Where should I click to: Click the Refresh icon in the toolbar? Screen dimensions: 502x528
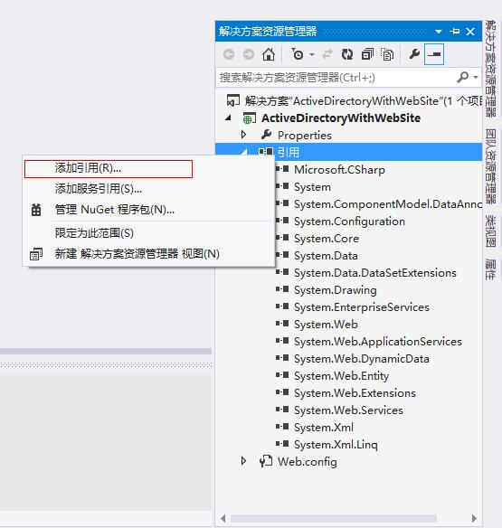coord(347,54)
